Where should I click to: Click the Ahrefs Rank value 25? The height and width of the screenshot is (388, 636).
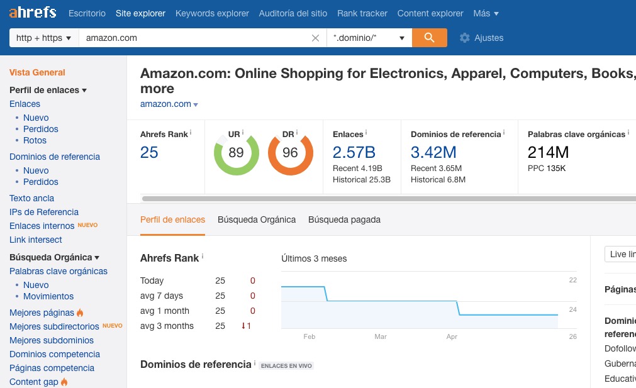coord(149,152)
